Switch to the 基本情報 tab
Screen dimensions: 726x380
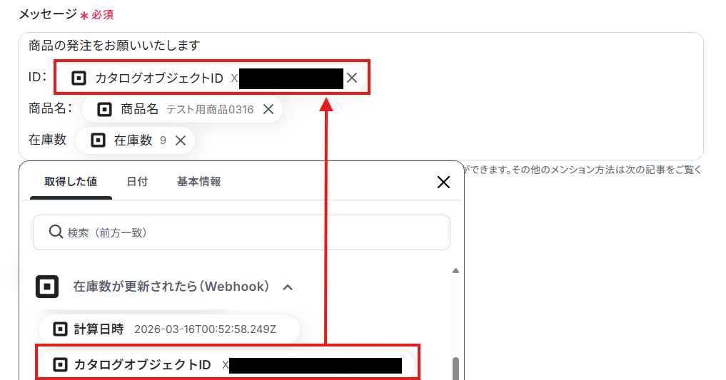(x=198, y=182)
